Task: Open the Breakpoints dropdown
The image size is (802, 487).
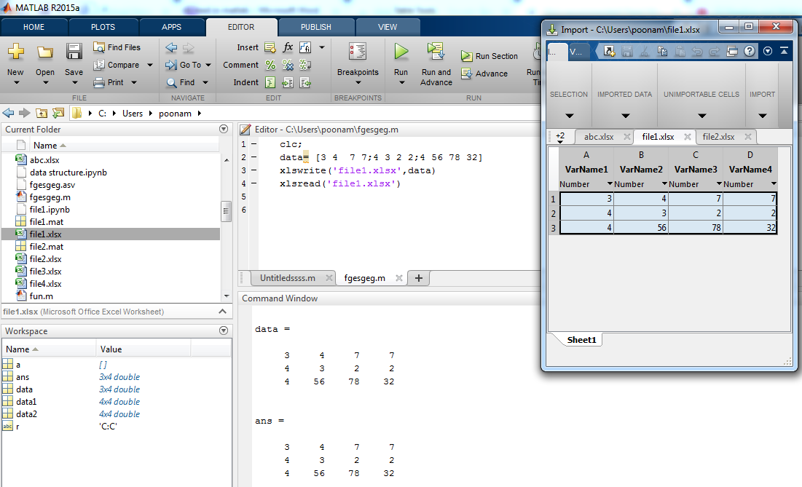Action: coord(358,83)
